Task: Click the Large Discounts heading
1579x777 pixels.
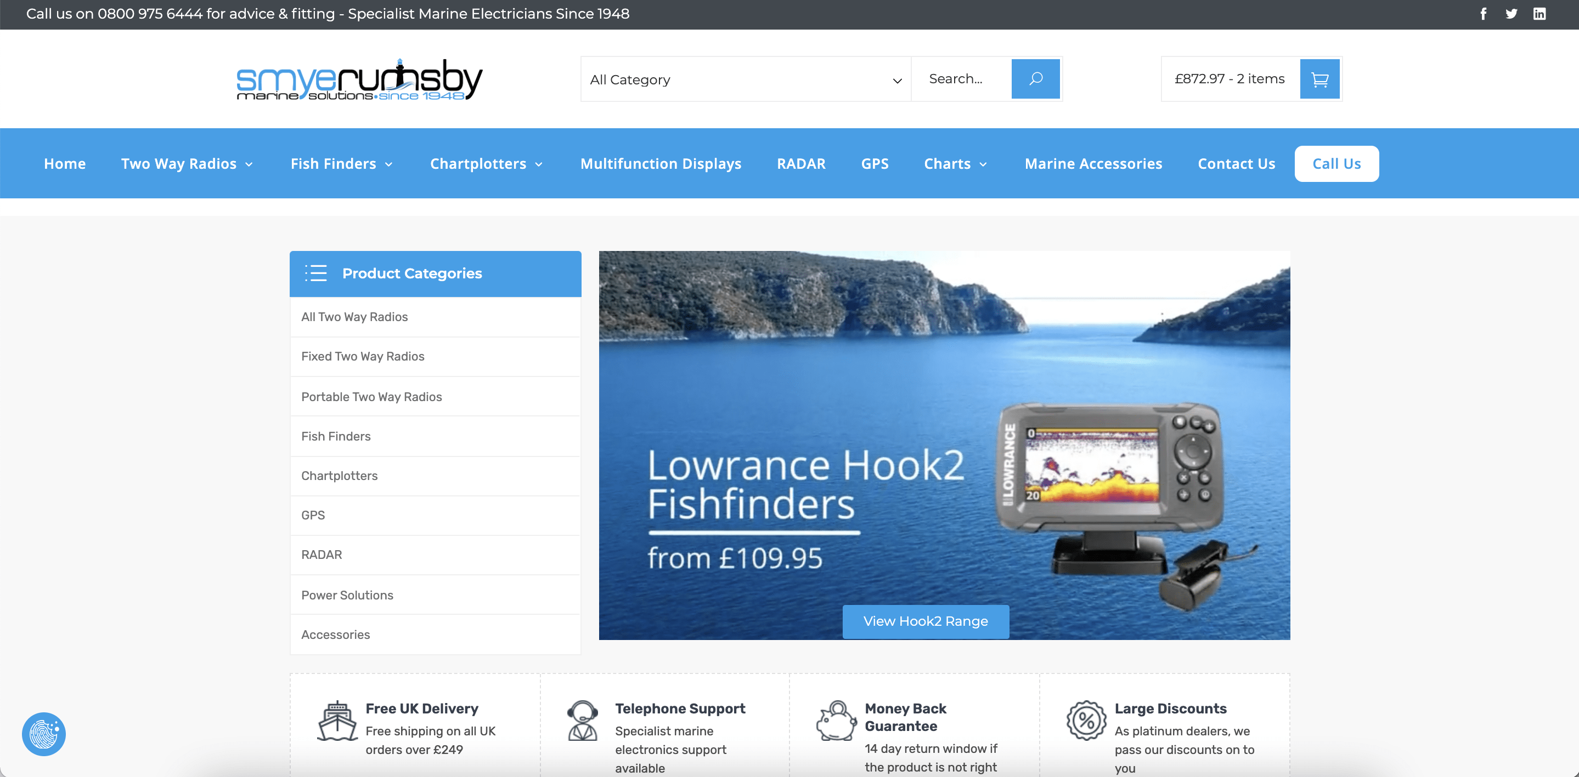Action: pos(1170,709)
